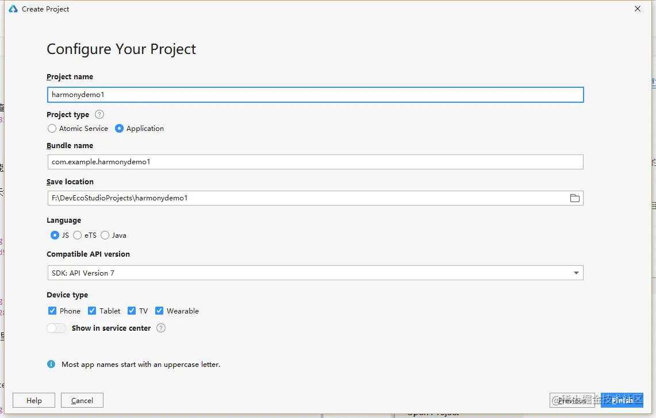Click the info icon beside uppercase letter hint
Screen dimensions: 656x418
51,364
